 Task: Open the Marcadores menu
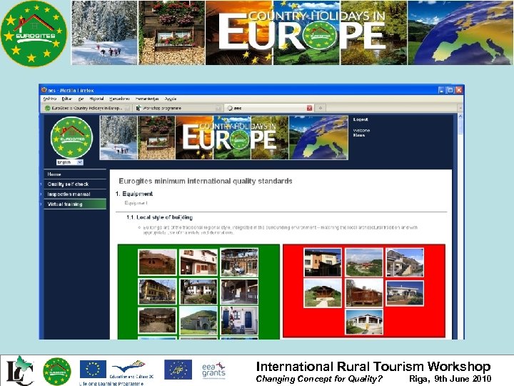pyautogui.click(x=119, y=99)
